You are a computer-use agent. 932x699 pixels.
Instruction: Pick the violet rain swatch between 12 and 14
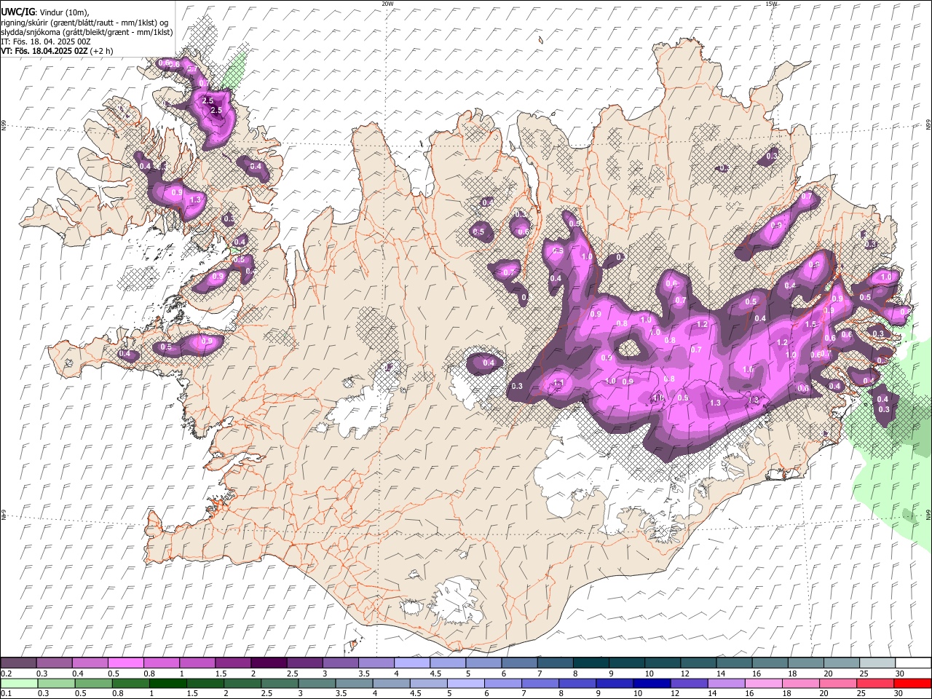click(689, 684)
